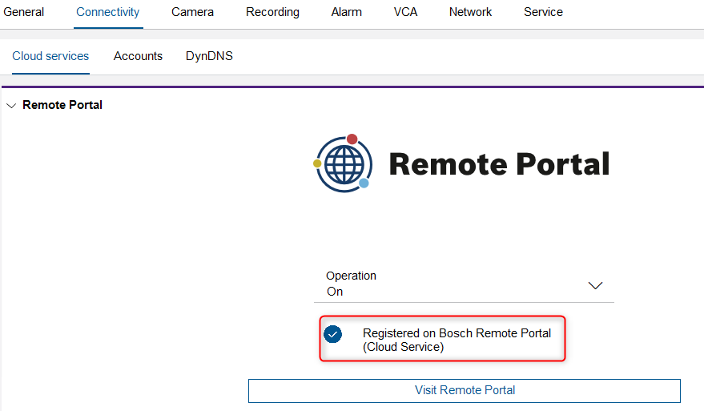Click the Remote Portal section heading
Screen dimensions: 704x411
62,105
